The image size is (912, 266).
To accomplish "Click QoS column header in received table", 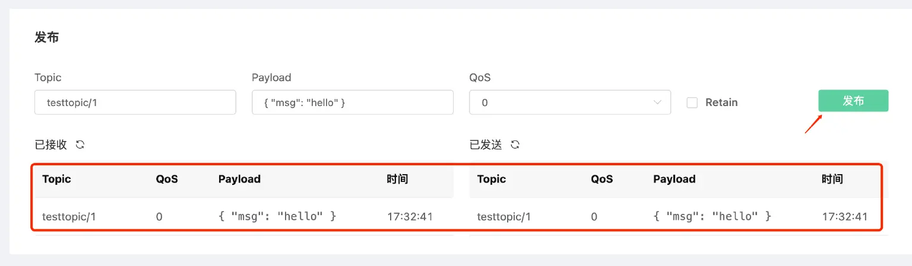I will (167, 179).
